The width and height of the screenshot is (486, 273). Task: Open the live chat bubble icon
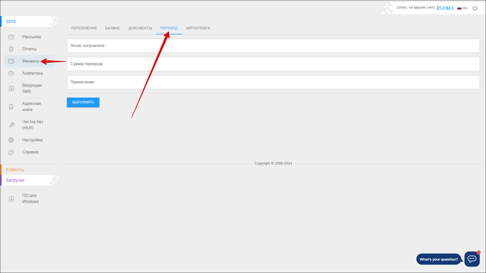tap(472, 259)
